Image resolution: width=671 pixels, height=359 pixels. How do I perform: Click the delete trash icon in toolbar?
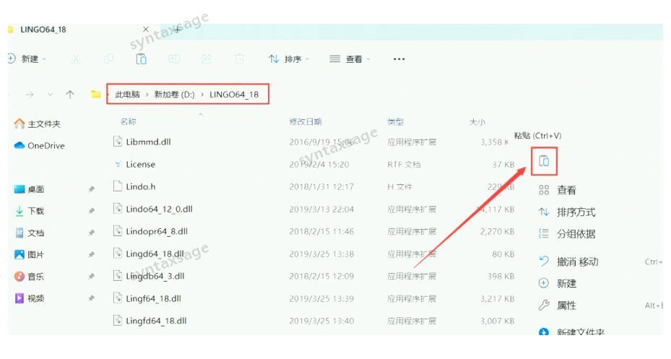click(x=240, y=59)
